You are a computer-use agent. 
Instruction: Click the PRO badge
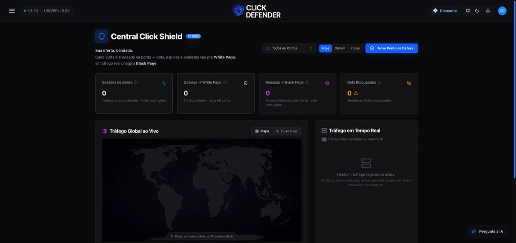point(193,36)
